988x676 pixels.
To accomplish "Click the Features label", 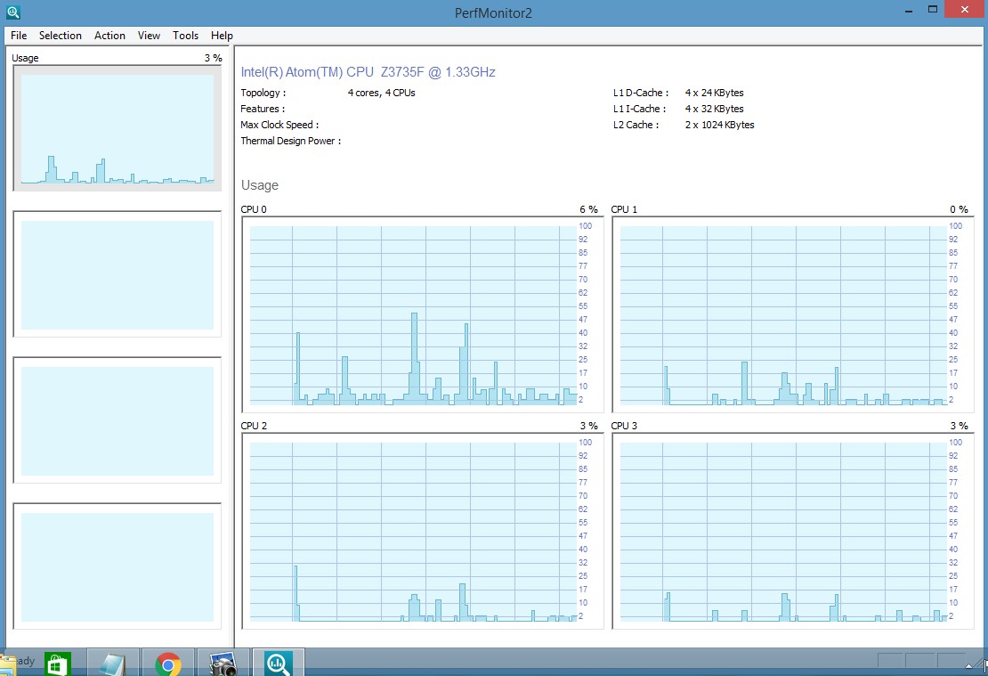I will (x=262, y=109).
